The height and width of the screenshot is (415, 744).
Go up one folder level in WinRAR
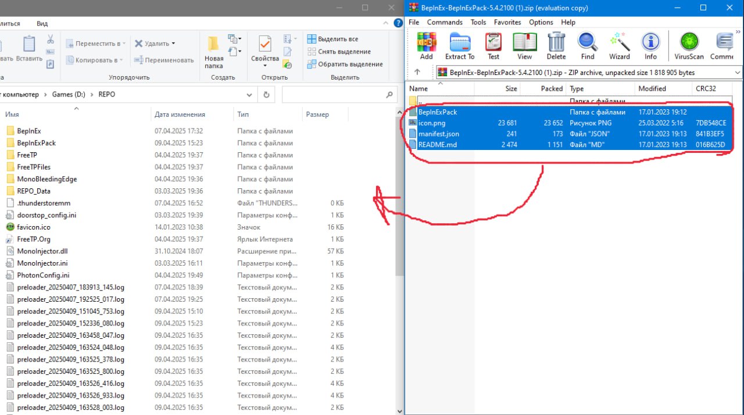(x=417, y=72)
